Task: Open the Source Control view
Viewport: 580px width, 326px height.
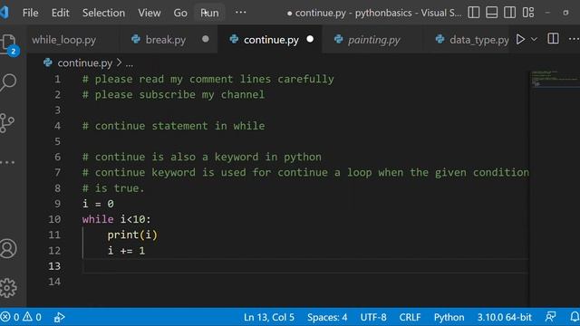Action: pyautogui.click(x=7, y=123)
